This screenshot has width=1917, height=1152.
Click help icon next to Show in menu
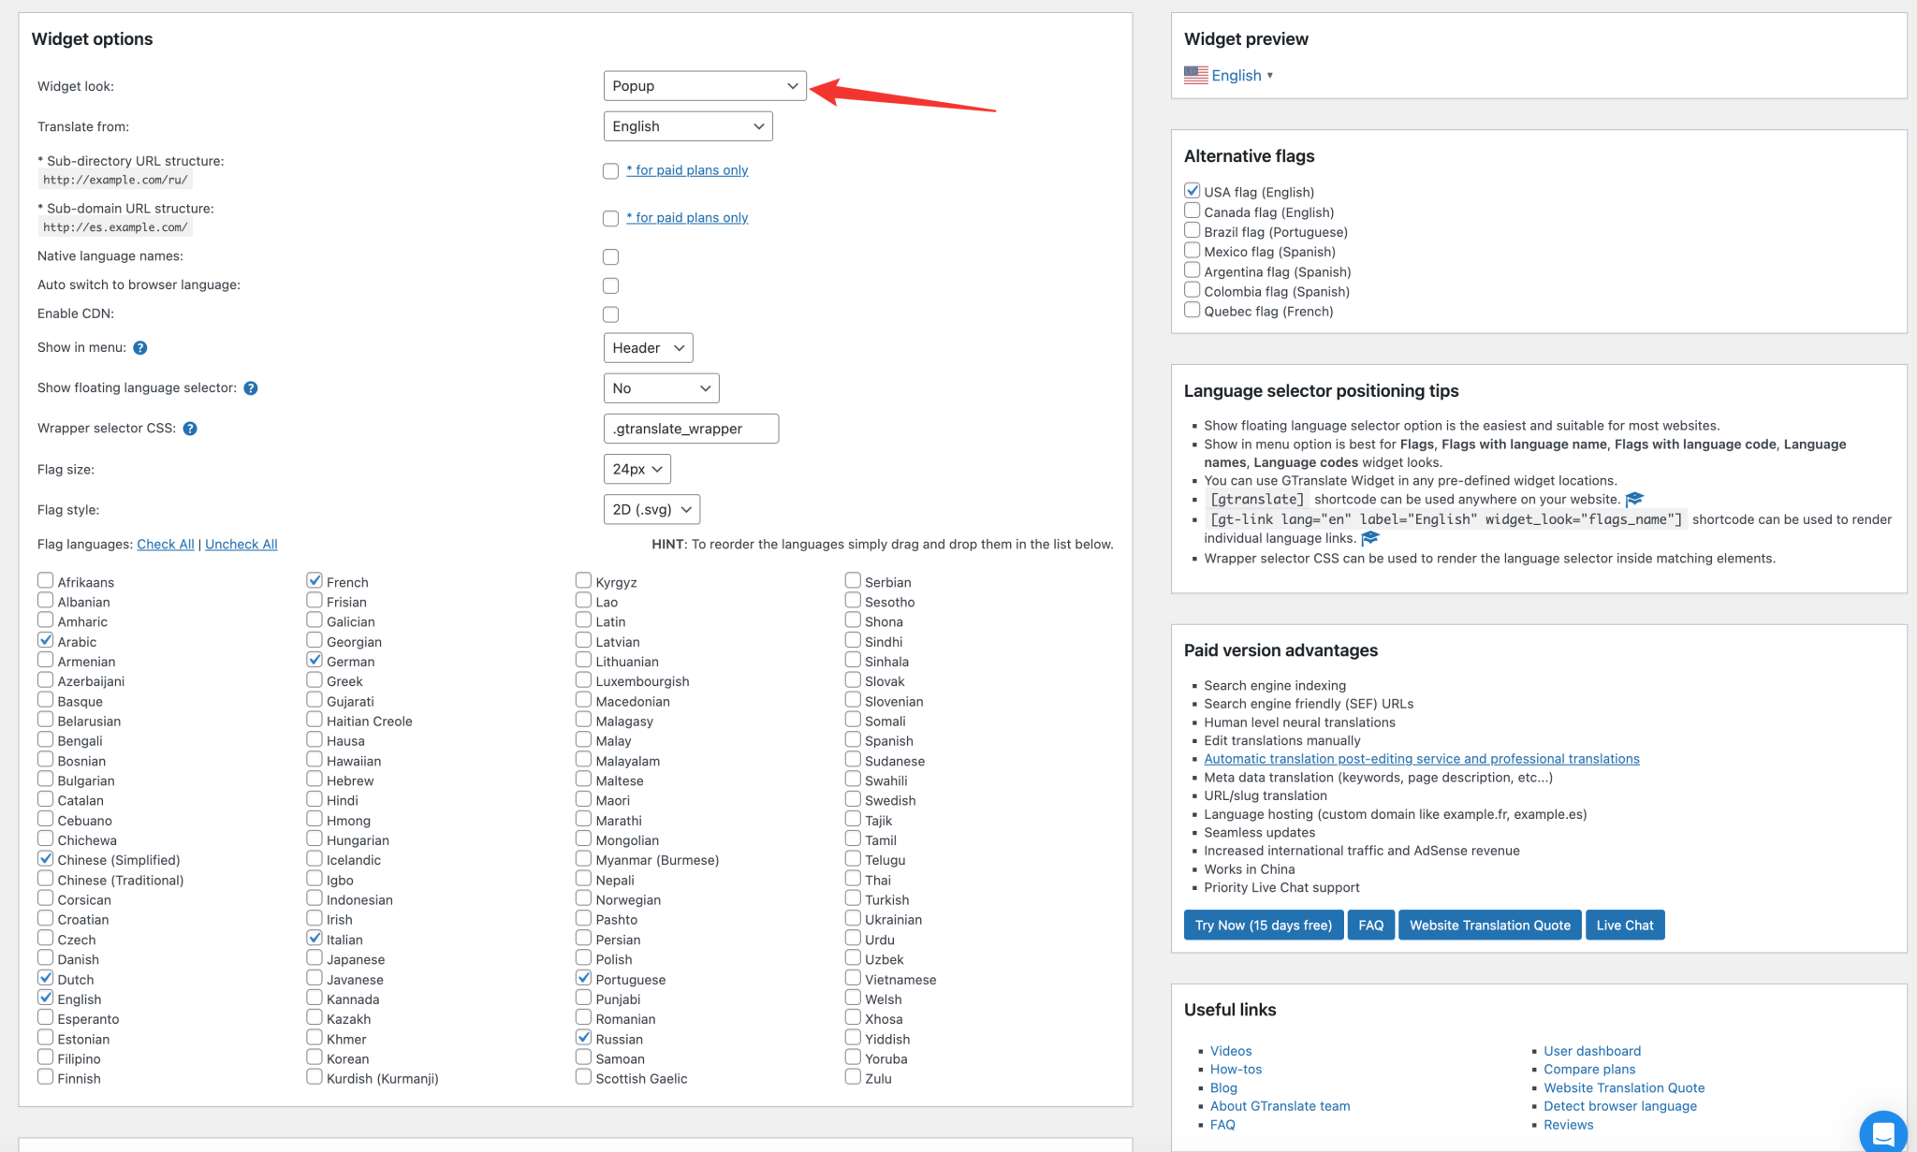(x=140, y=348)
